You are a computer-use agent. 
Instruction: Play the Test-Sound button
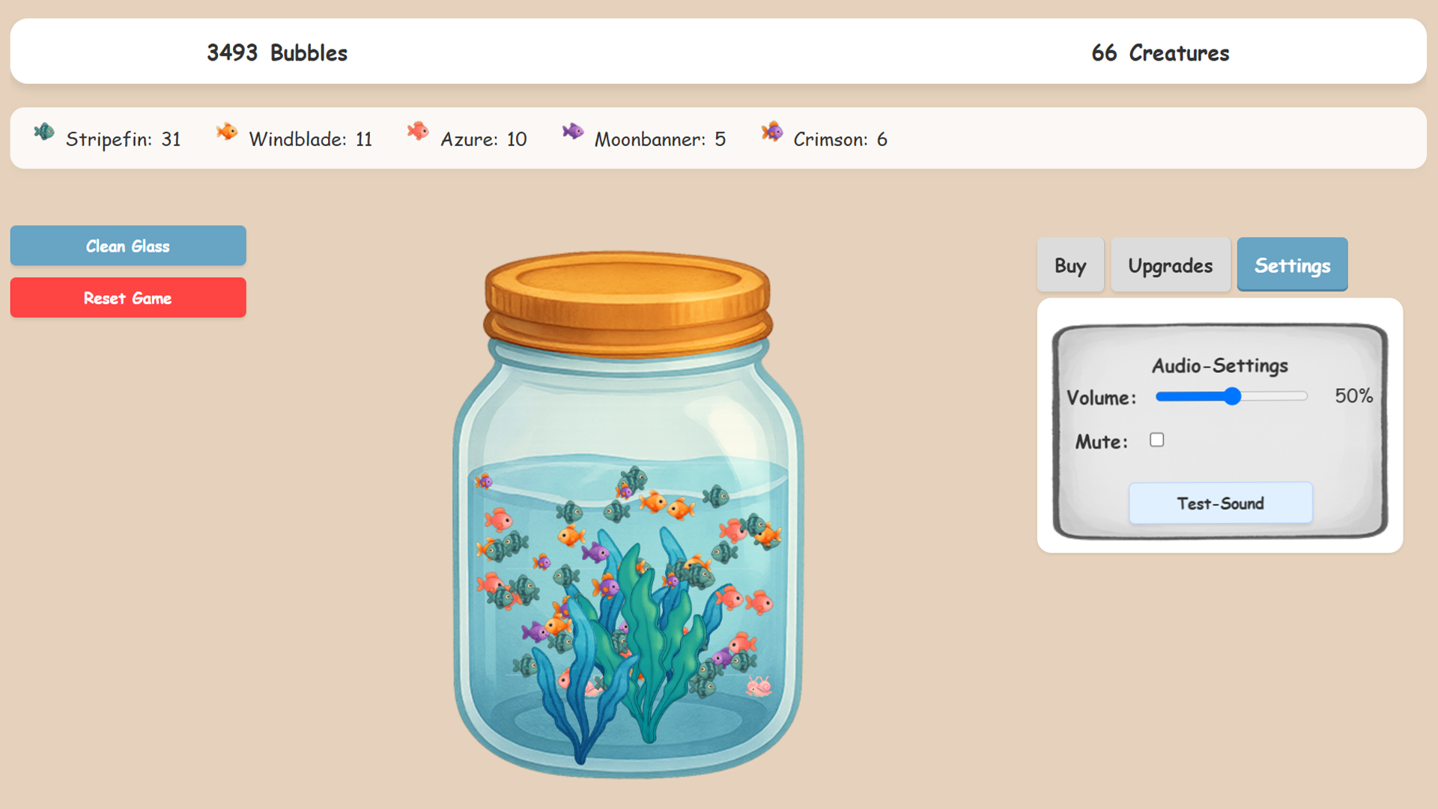click(1220, 503)
